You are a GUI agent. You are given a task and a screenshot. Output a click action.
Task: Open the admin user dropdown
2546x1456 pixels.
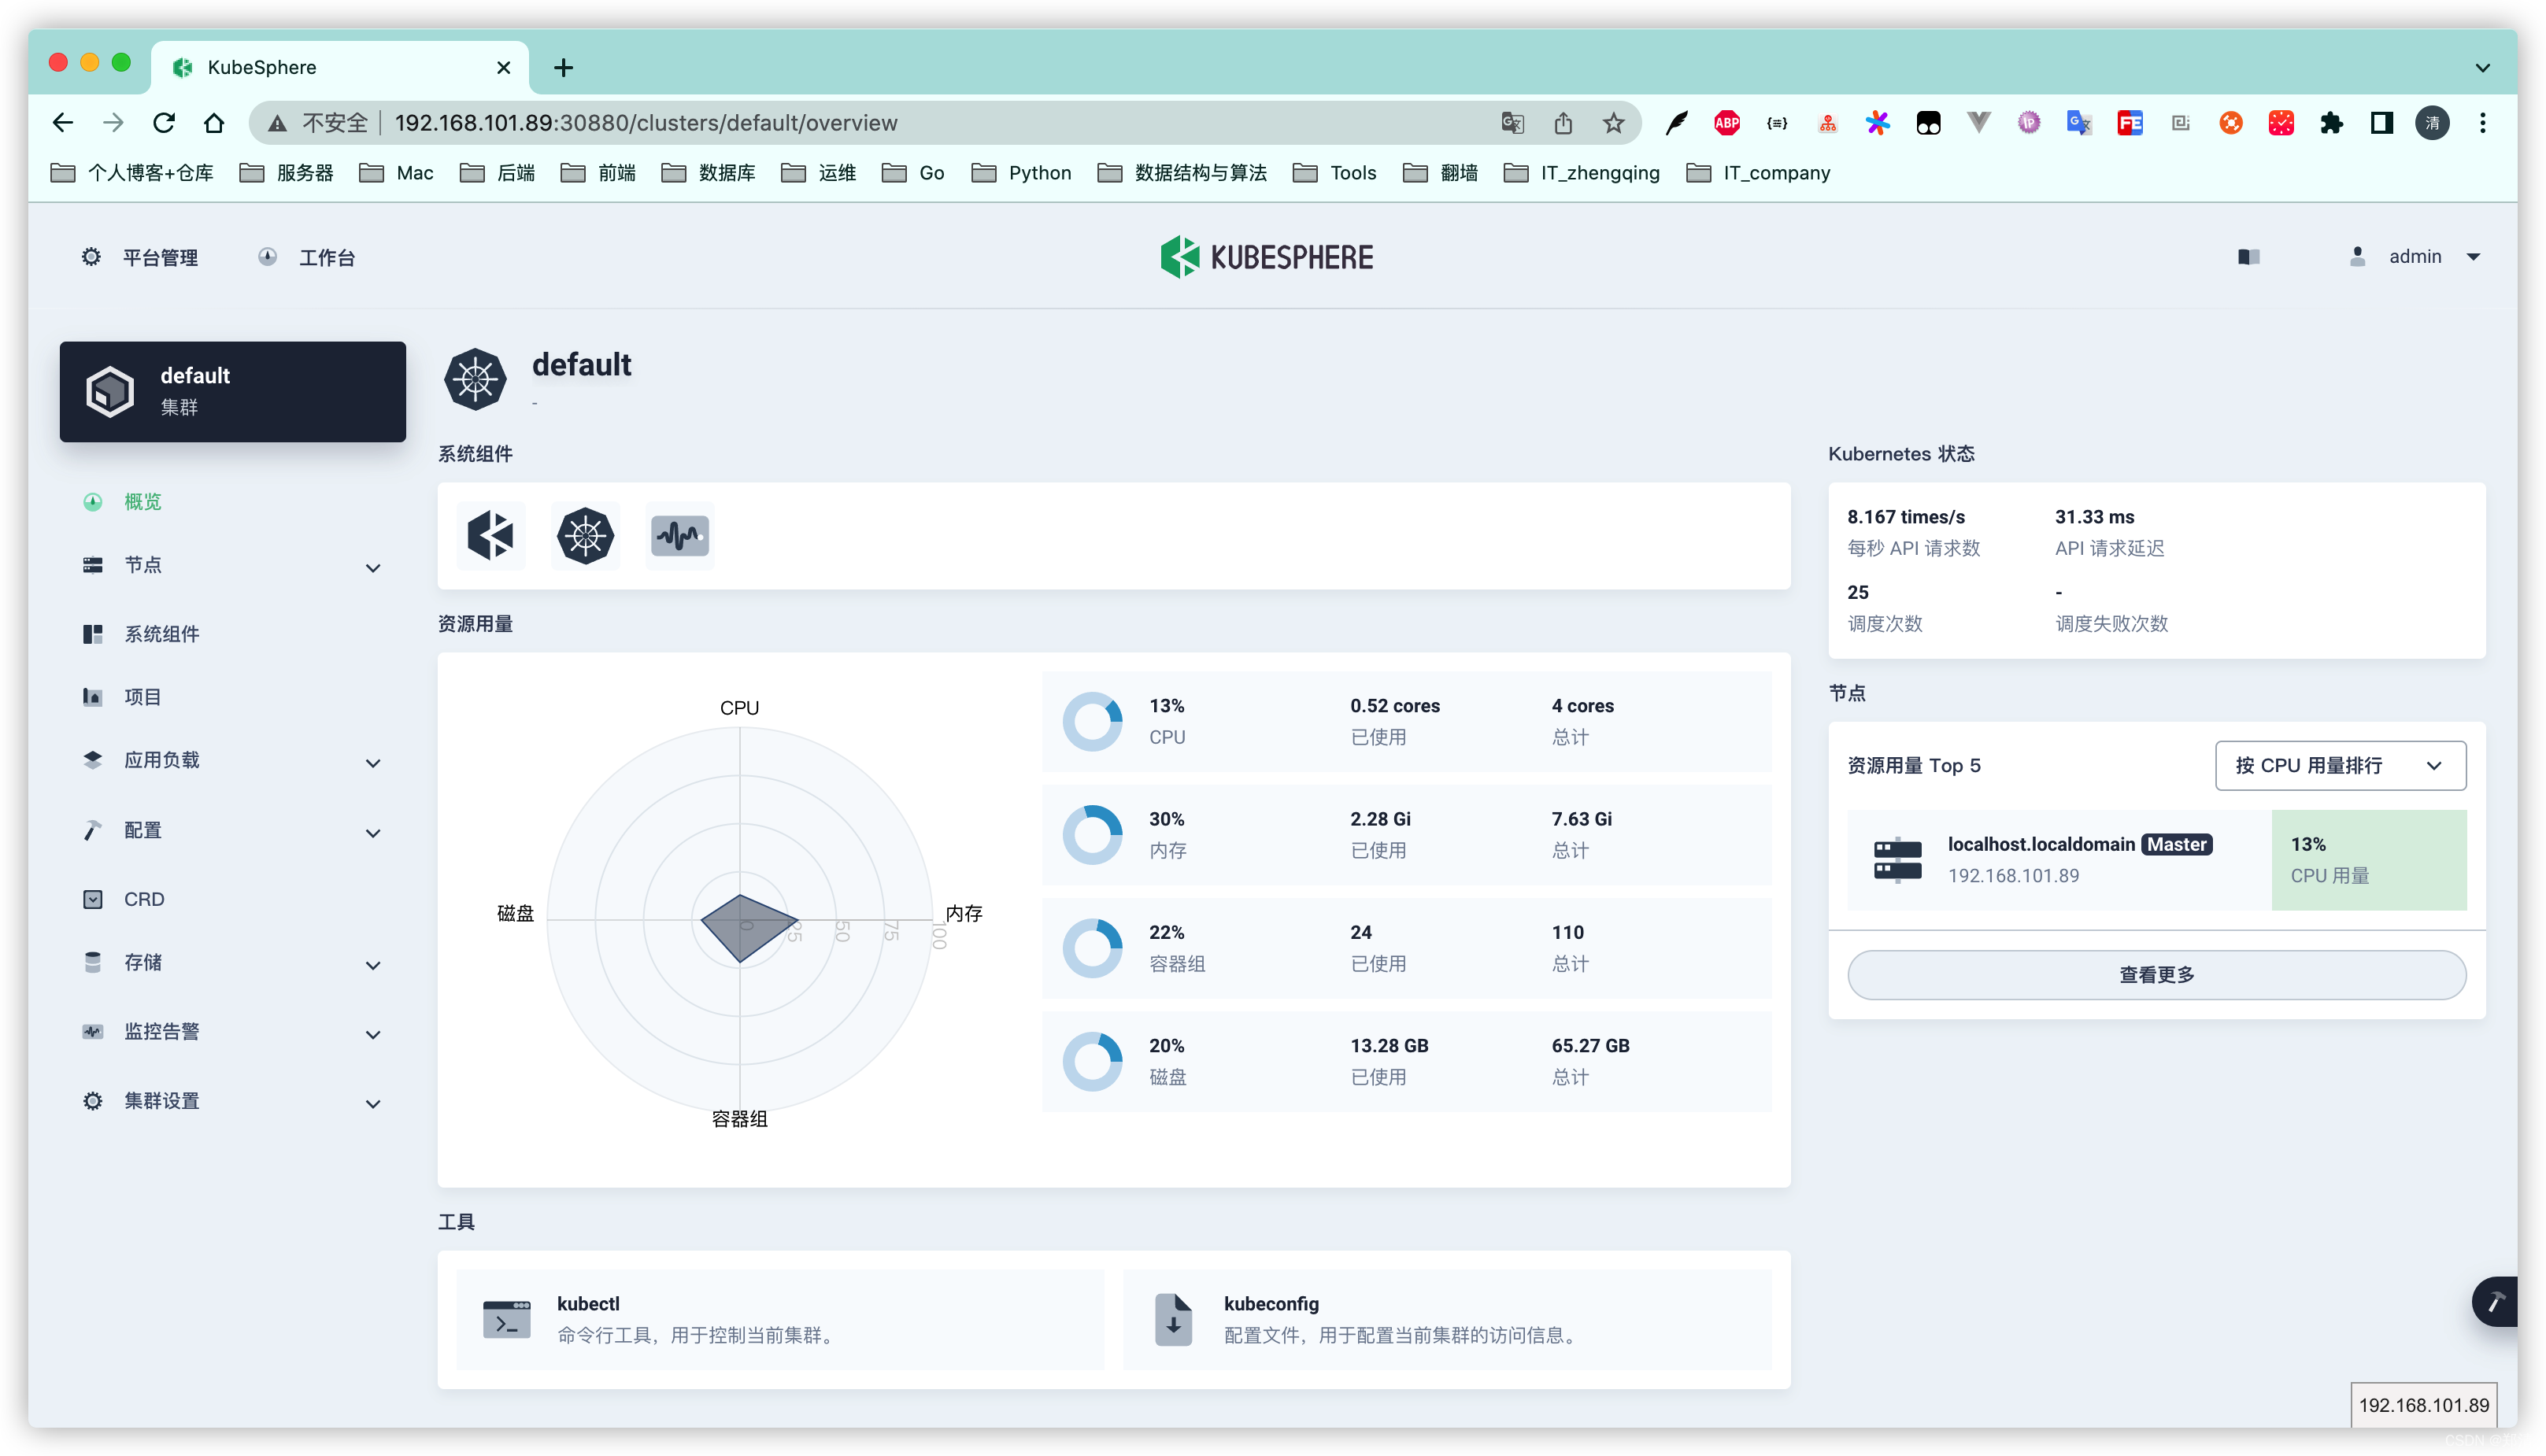[x=2414, y=257]
